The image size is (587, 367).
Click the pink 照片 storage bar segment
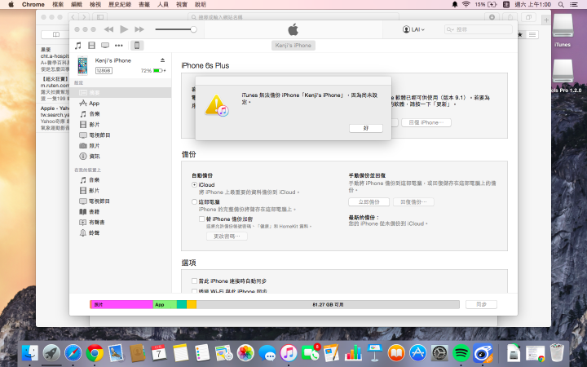pyautogui.click(x=121, y=304)
